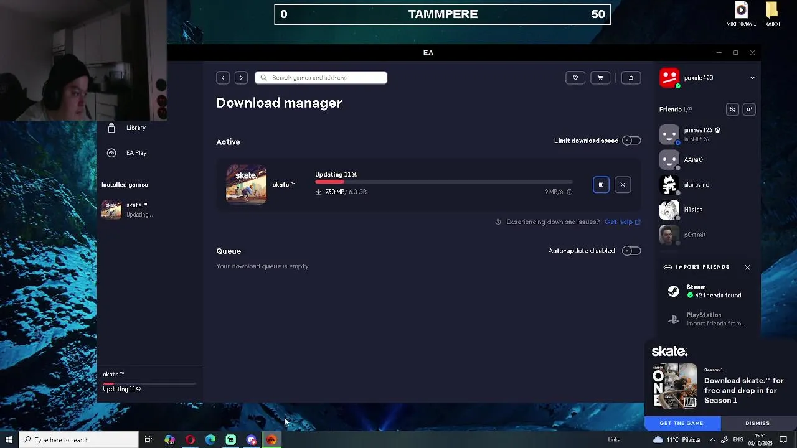
Task: Click the add friend icon
Action: click(749, 110)
